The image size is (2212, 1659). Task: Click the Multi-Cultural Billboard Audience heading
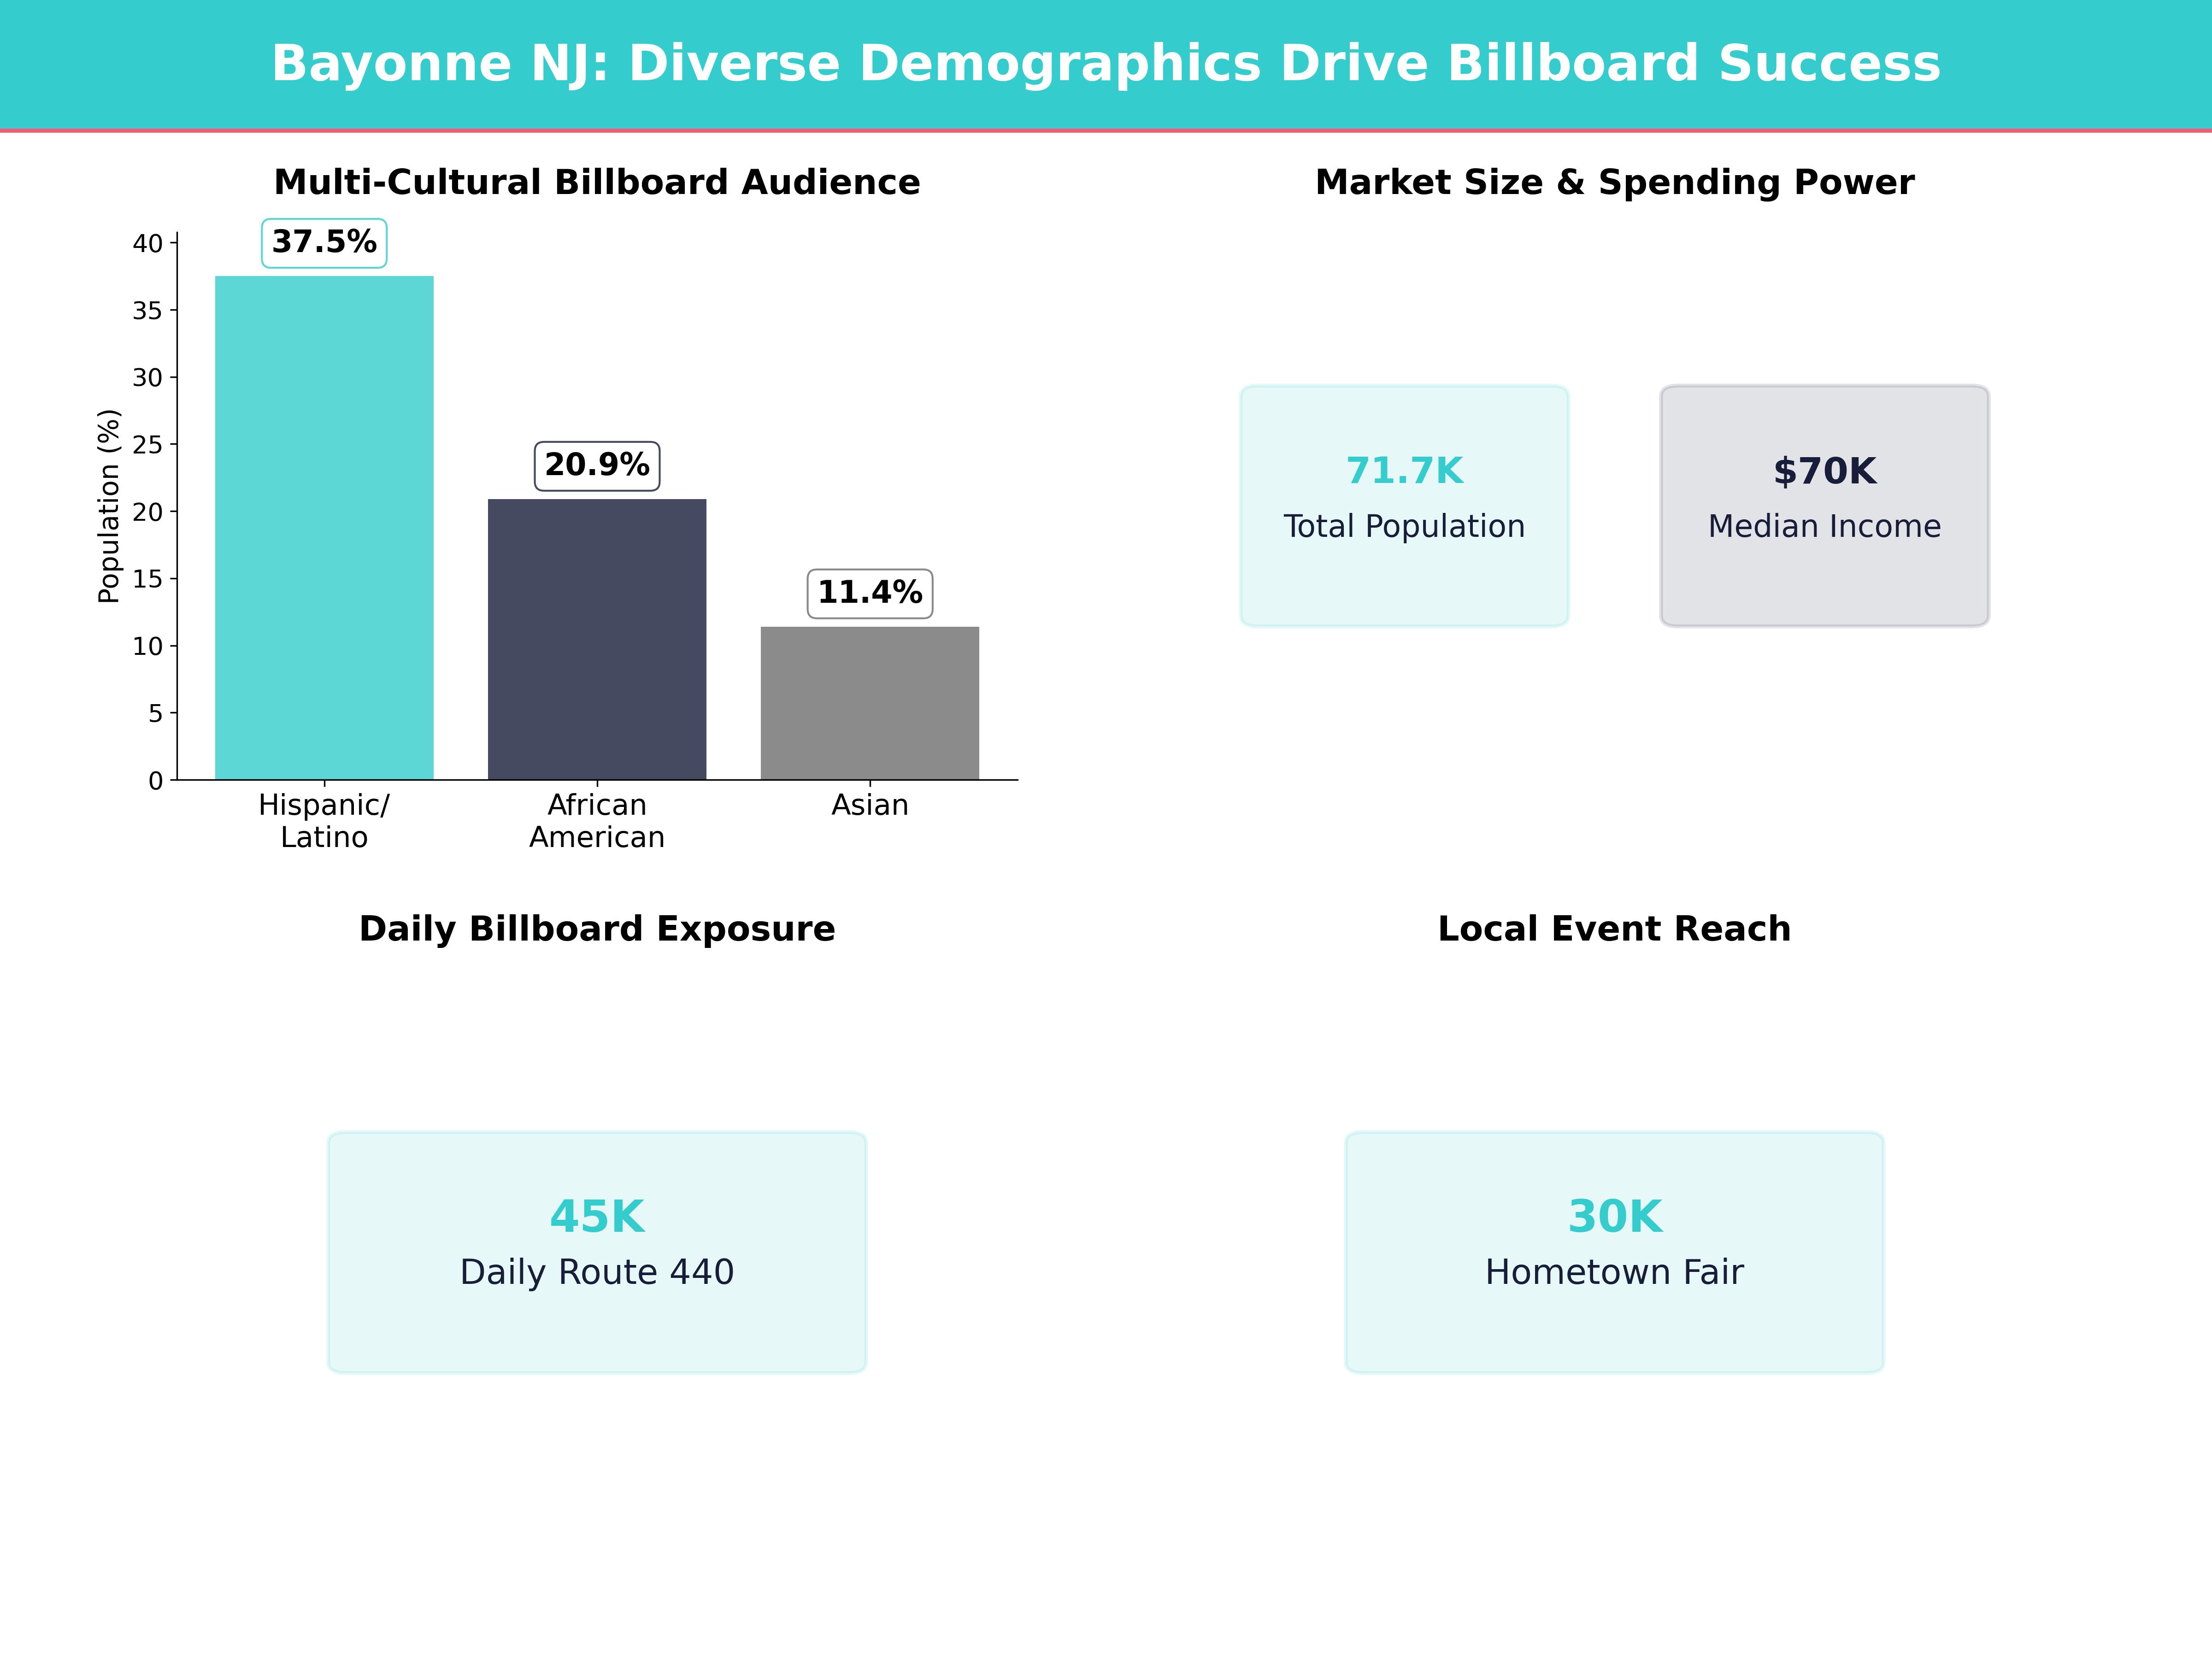tap(596, 182)
